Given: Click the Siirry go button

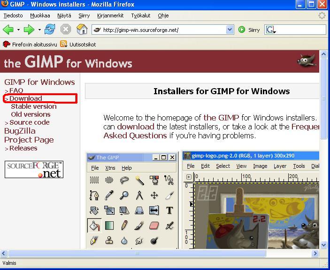Looking at the screenshot, I should point(249,30).
